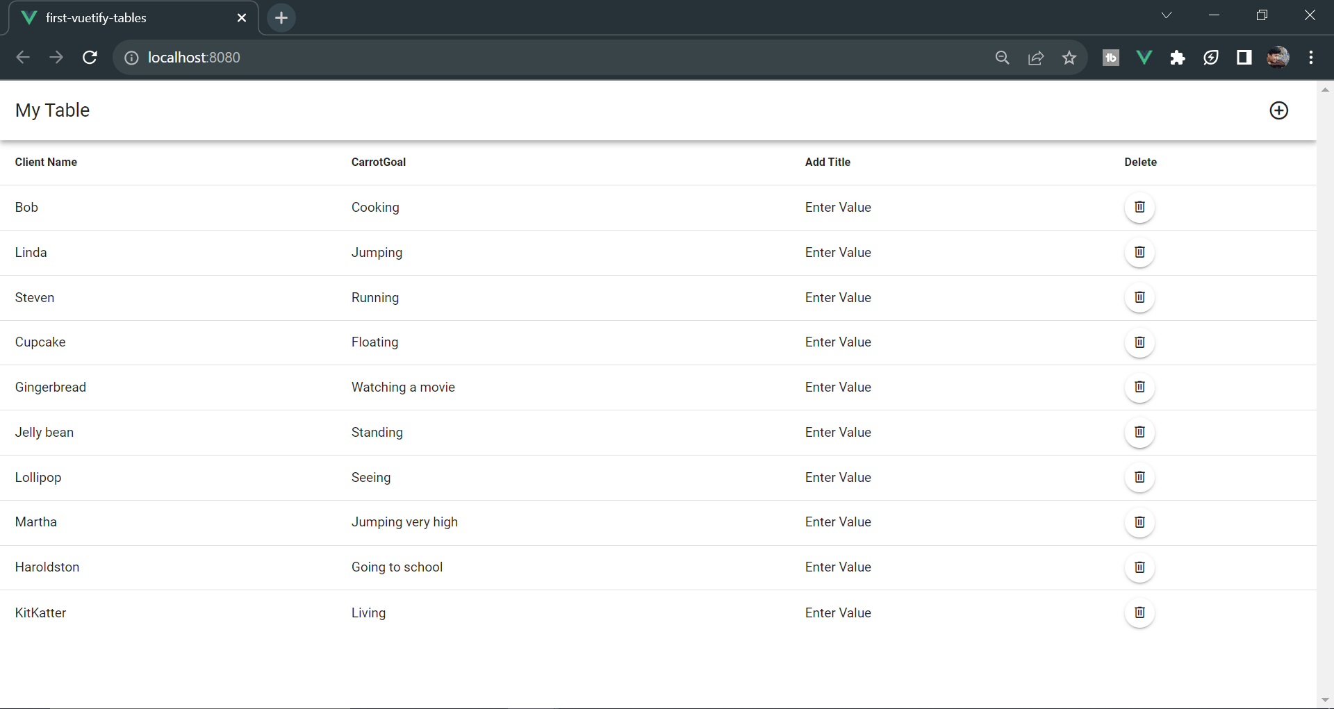View site information for localhost
This screenshot has width=1334, height=709.
131,58
